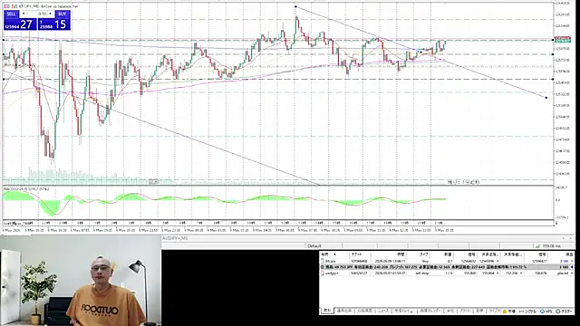Image resolution: width=580 pixels, height=326 pixels.
Task: Click the Default profile in the status bar
Action: (x=314, y=245)
